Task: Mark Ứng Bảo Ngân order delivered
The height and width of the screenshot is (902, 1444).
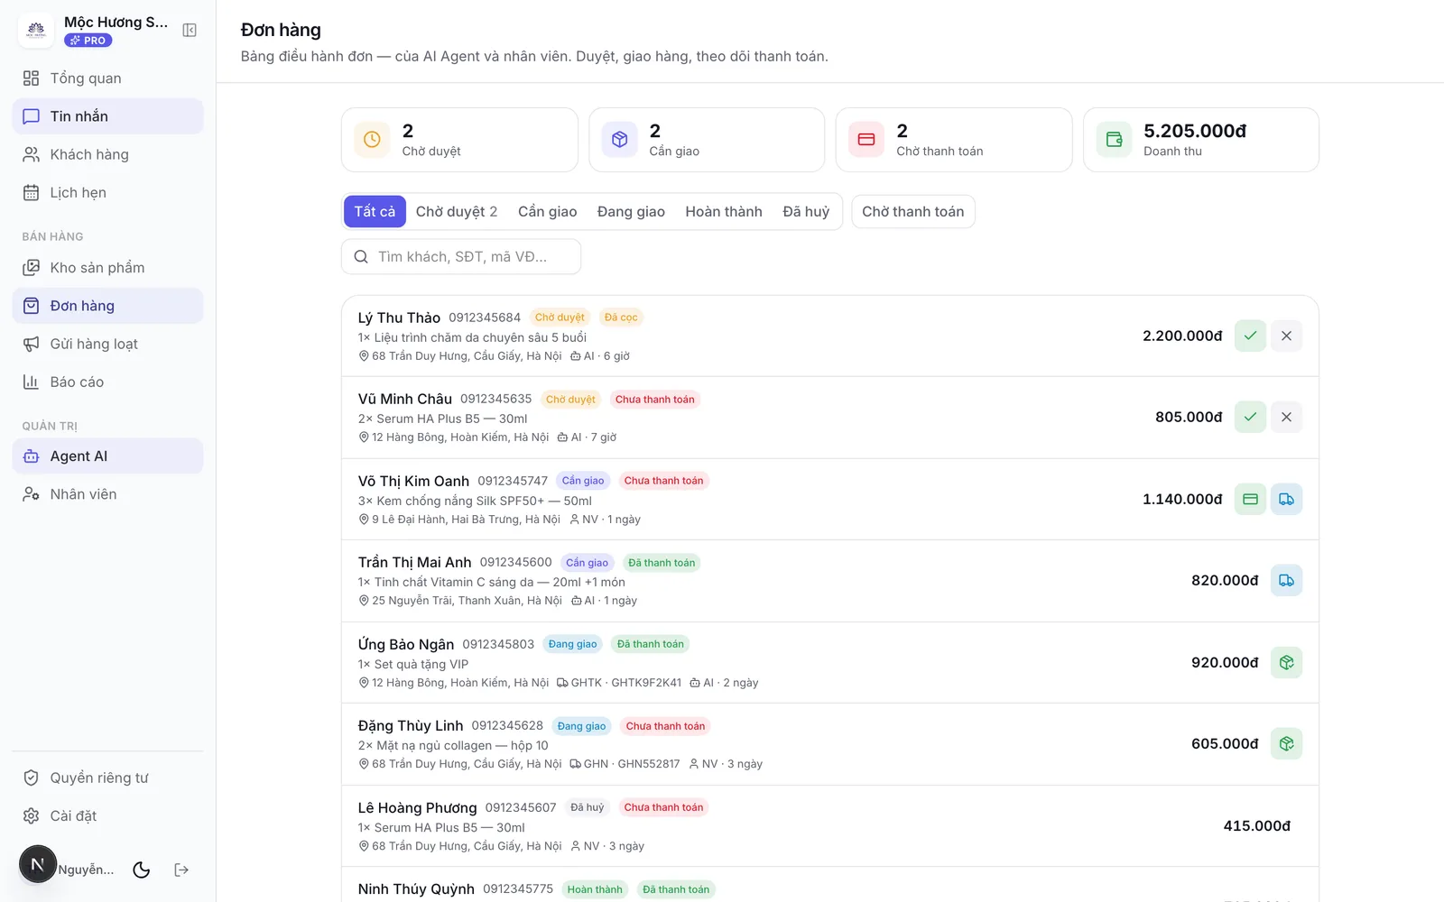Action: 1286,662
